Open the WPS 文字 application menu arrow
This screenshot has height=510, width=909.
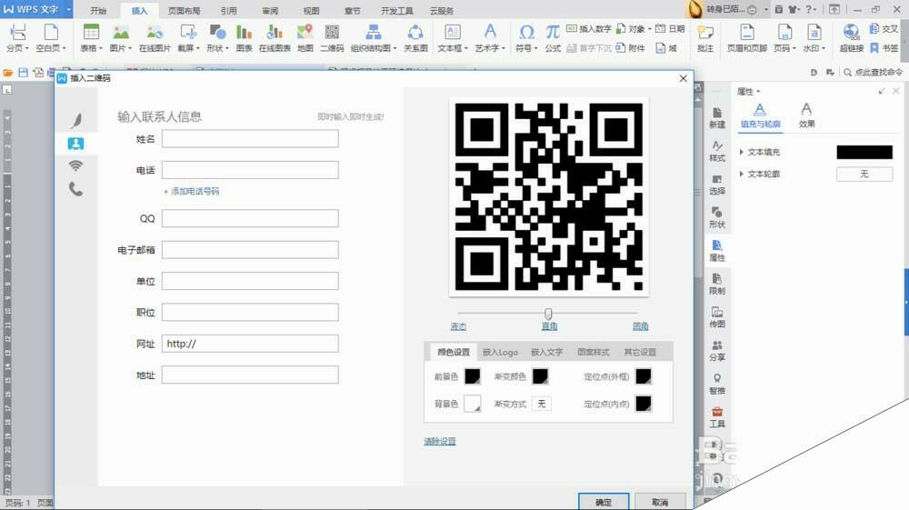click(x=68, y=10)
